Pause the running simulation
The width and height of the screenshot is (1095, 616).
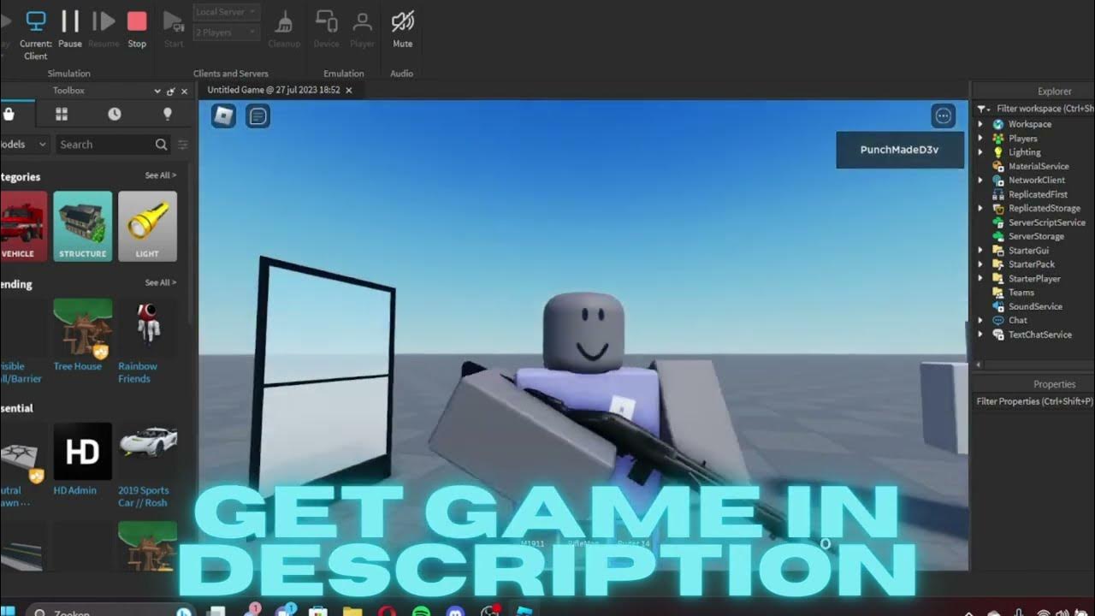coord(70,28)
